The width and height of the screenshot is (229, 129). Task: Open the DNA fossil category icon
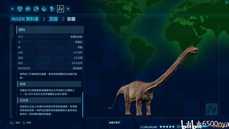[x=44, y=9]
